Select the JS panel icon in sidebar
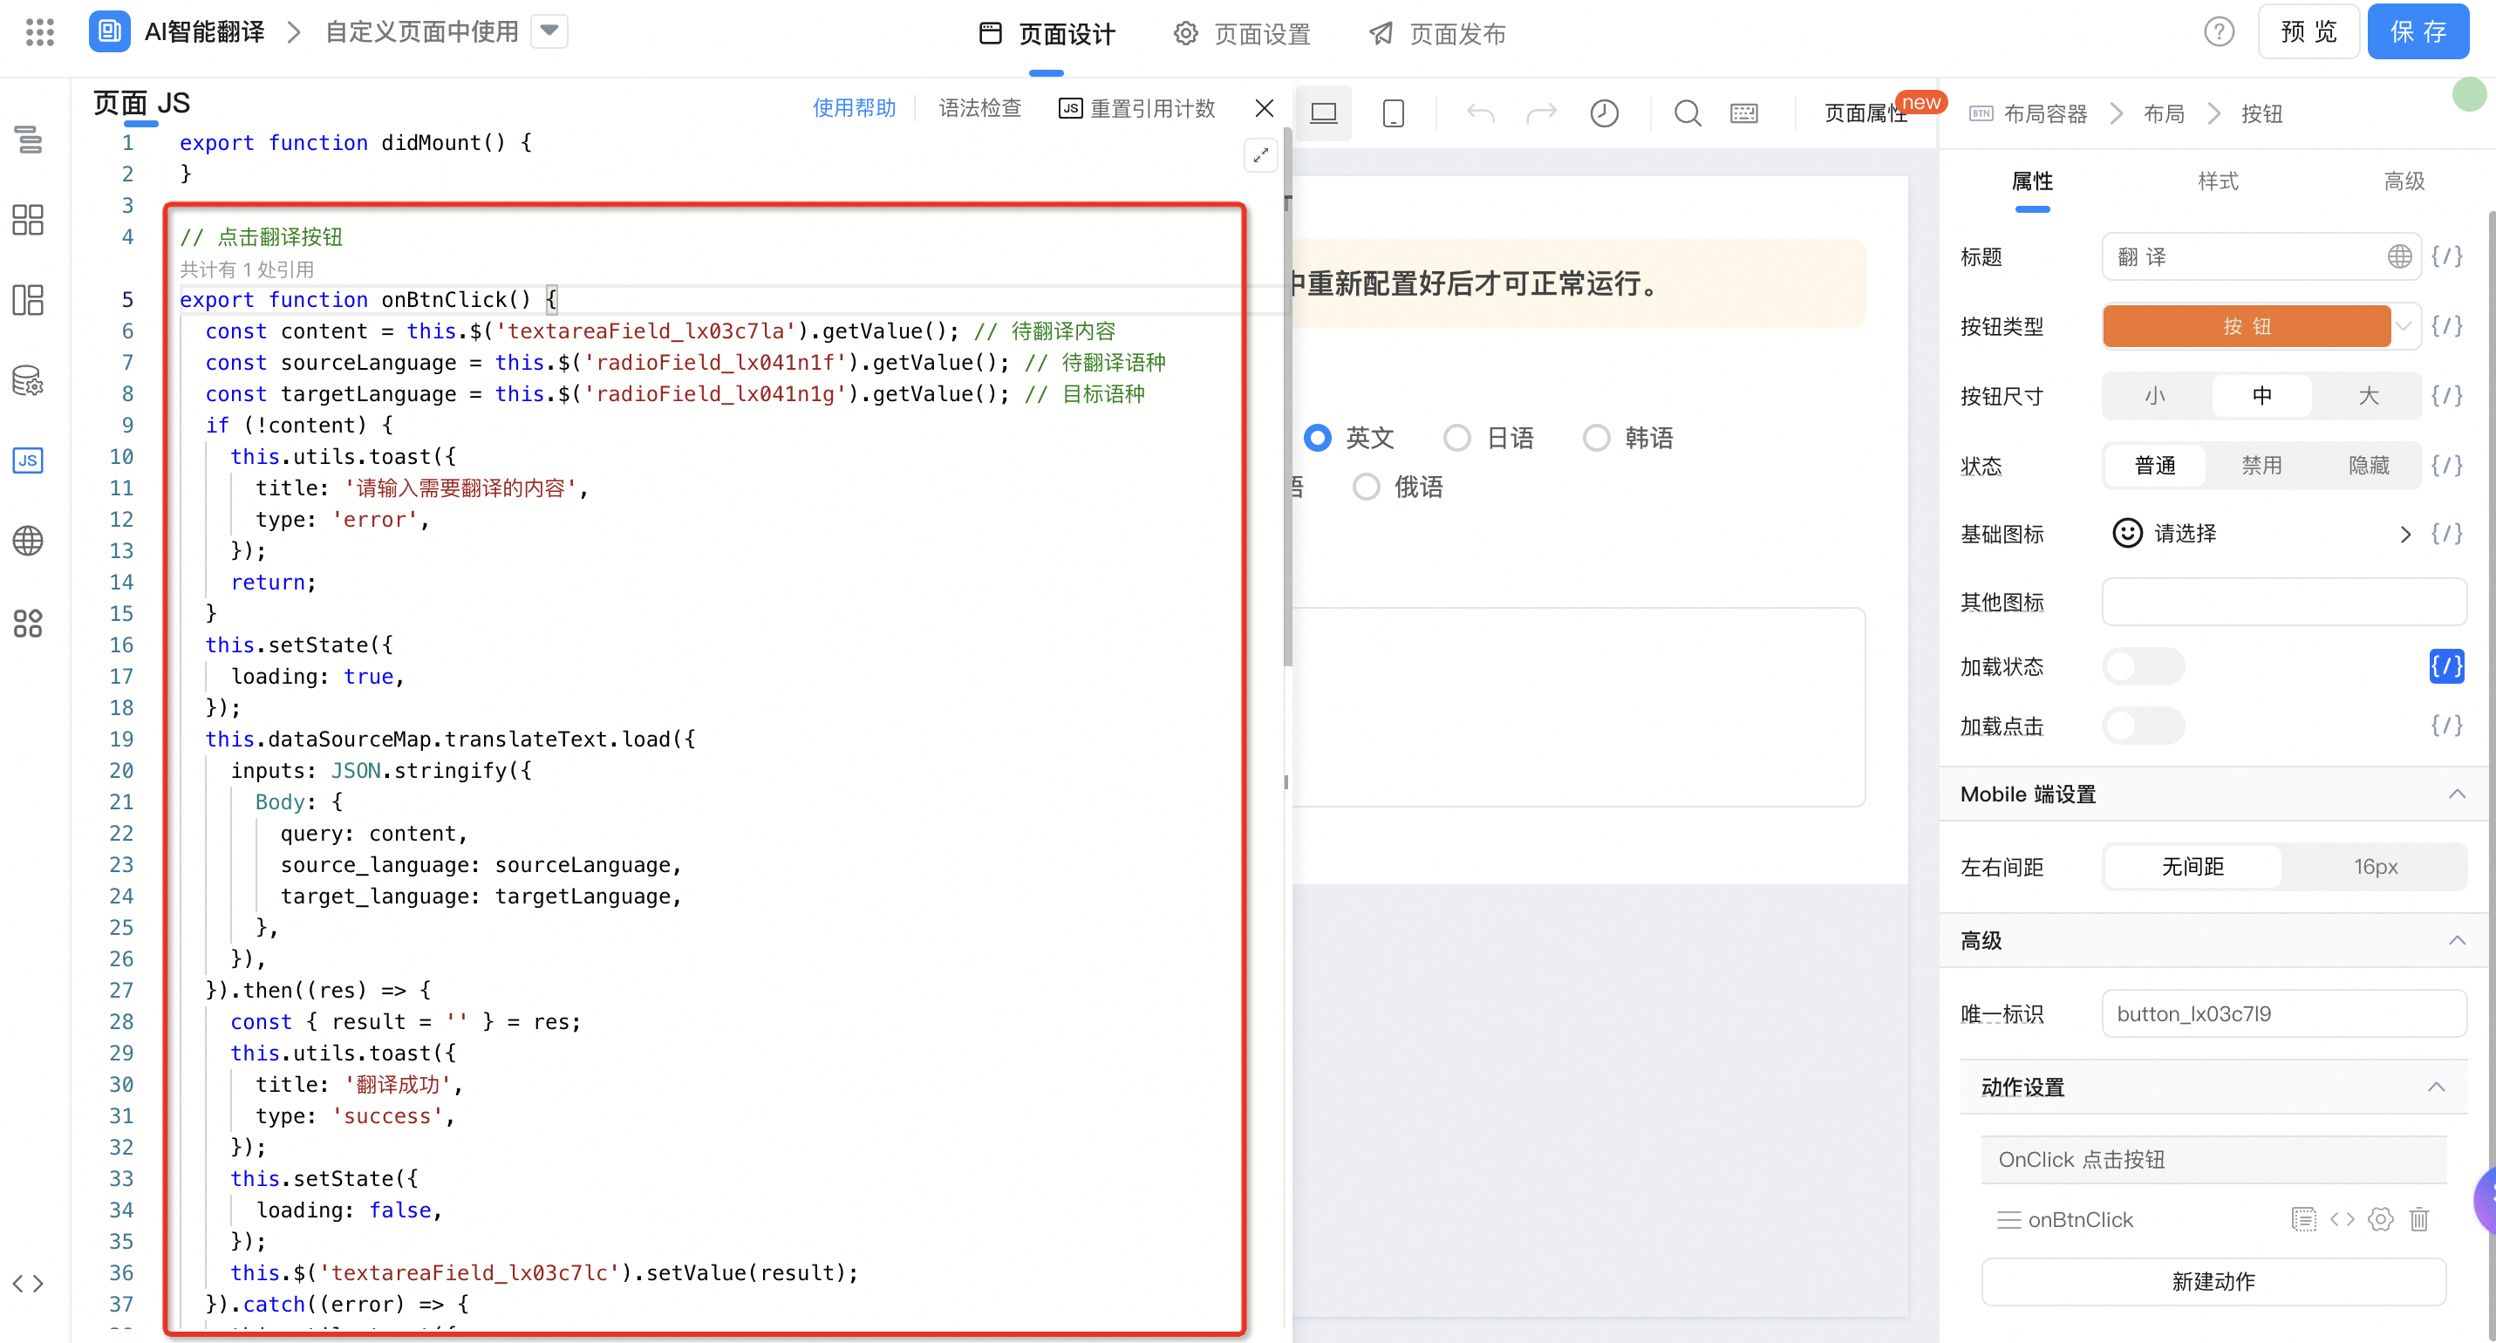This screenshot has height=1343, width=2496. 28,460
